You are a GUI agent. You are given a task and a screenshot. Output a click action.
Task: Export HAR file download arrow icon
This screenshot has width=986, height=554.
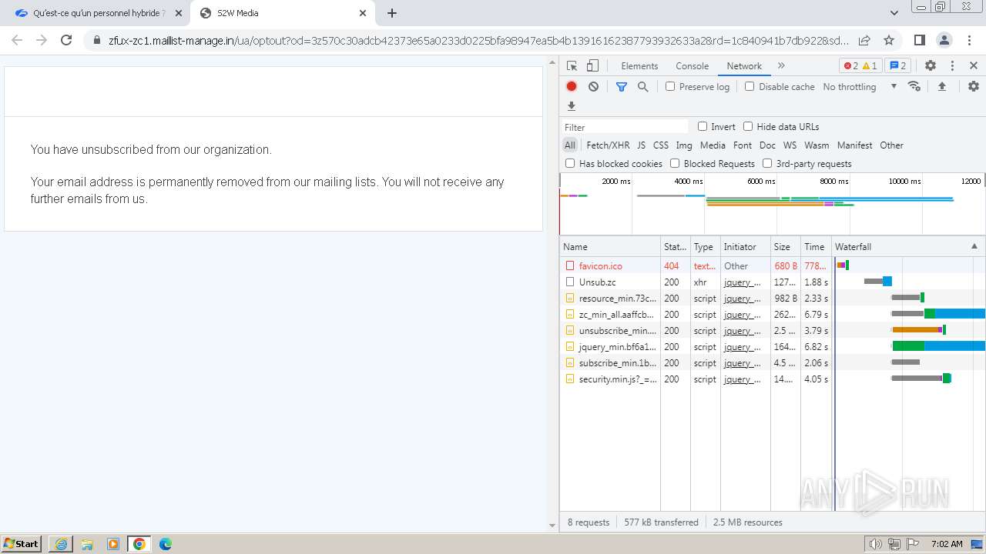point(572,106)
